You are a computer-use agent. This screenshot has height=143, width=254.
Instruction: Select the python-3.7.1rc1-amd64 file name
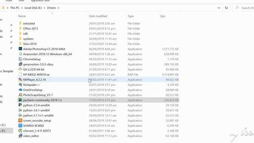pyautogui.click(x=38, y=115)
